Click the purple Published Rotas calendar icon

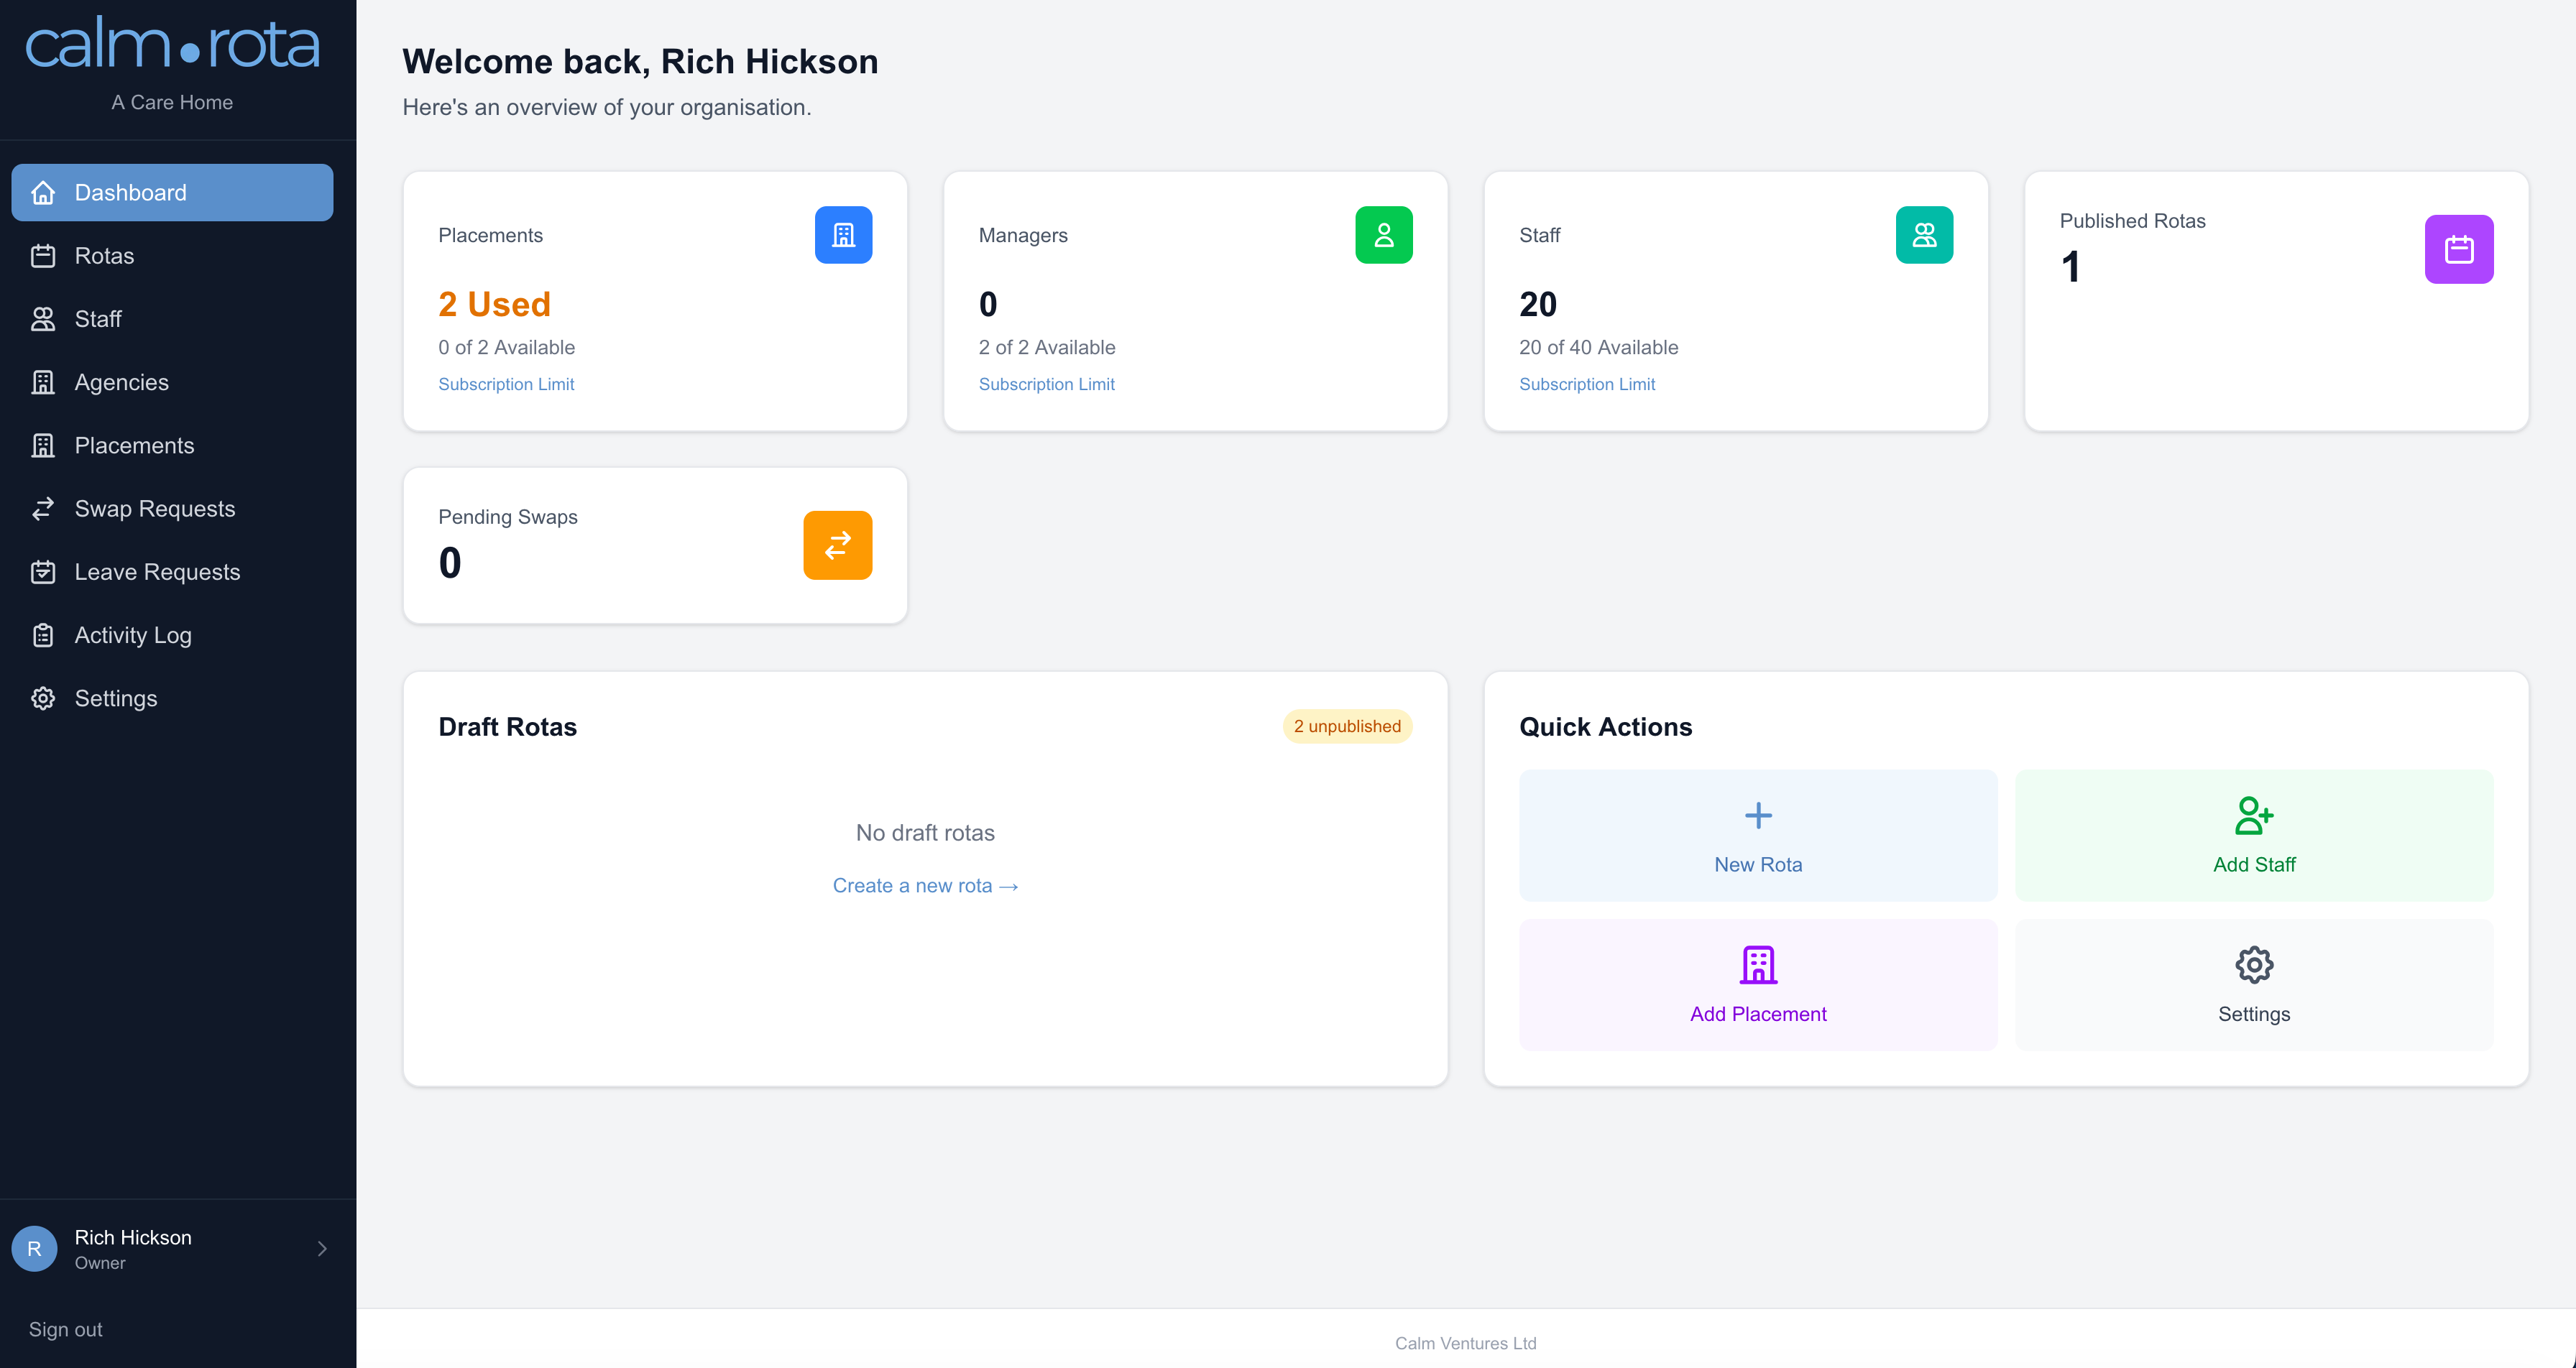(2459, 249)
